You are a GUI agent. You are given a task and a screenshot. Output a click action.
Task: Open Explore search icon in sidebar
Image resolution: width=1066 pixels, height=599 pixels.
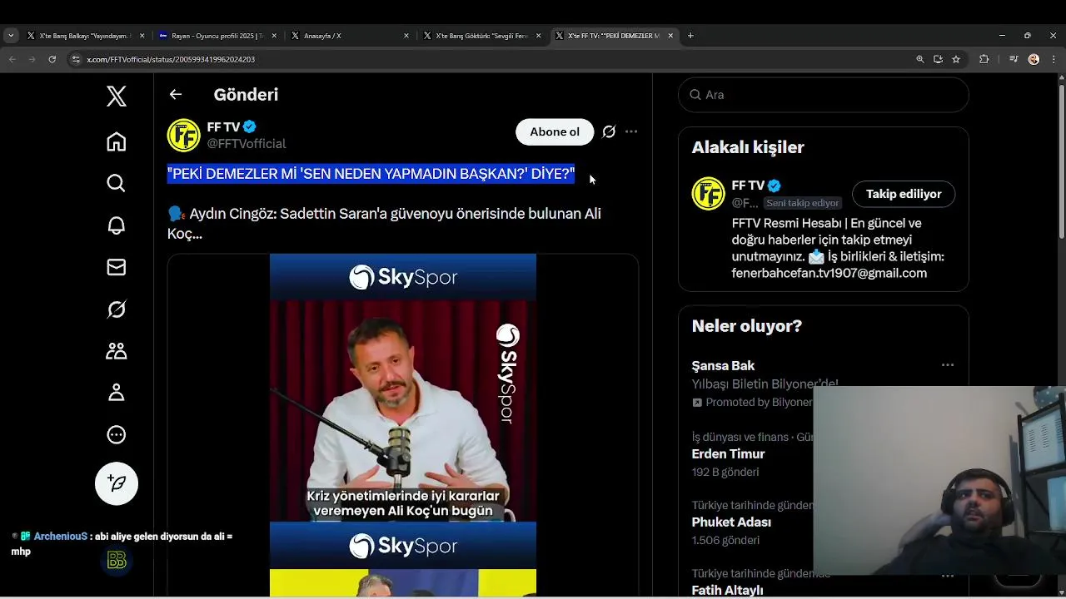pyautogui.click(x=117, y=183)
